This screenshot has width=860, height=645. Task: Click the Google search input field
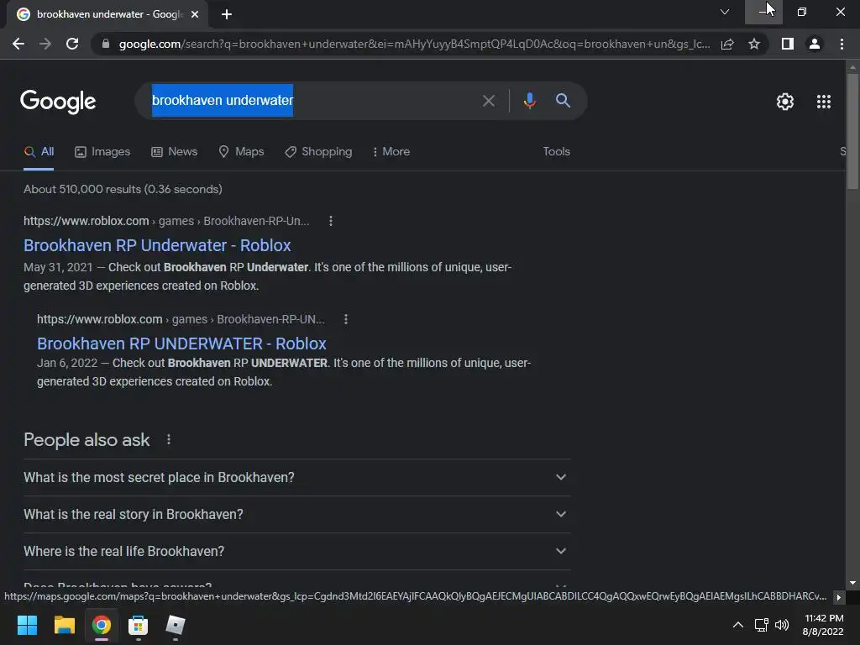tap(312, 101)
